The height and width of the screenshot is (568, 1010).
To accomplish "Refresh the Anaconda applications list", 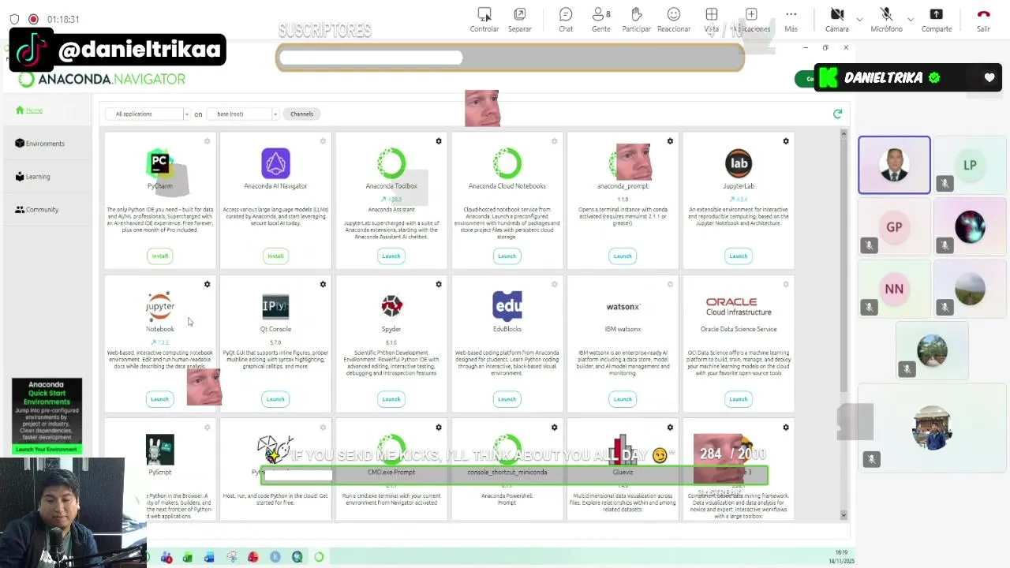I will (838, 114).
